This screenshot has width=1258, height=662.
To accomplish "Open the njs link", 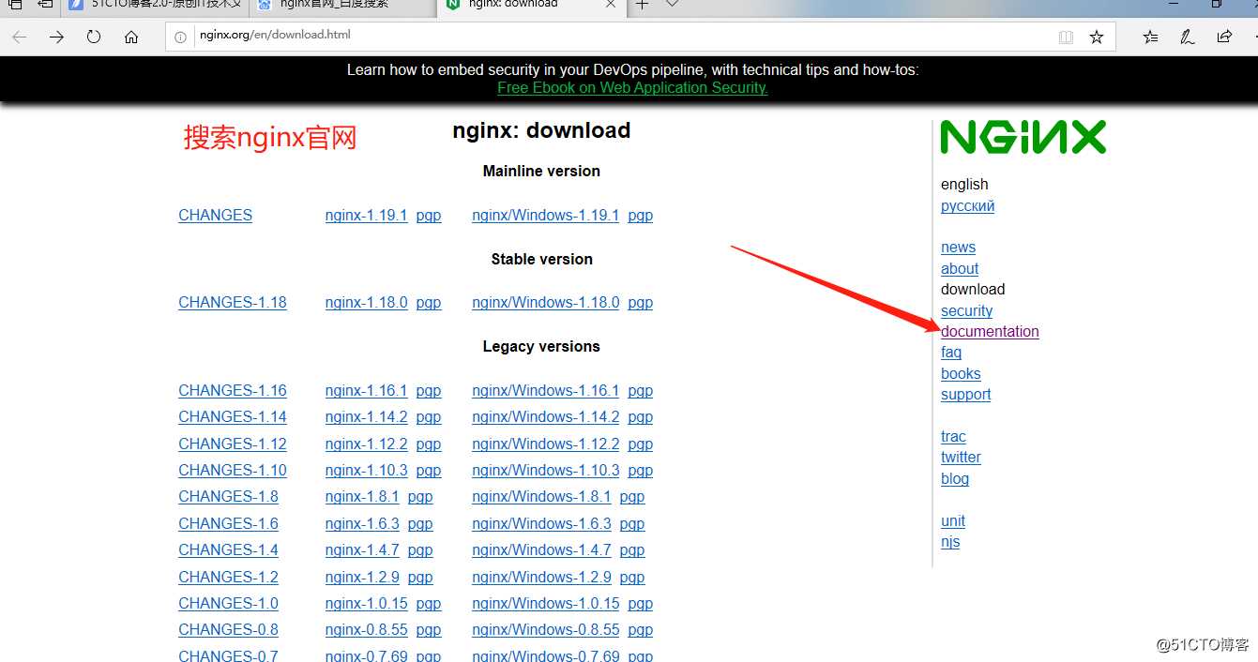I will (x=950, y=541).
